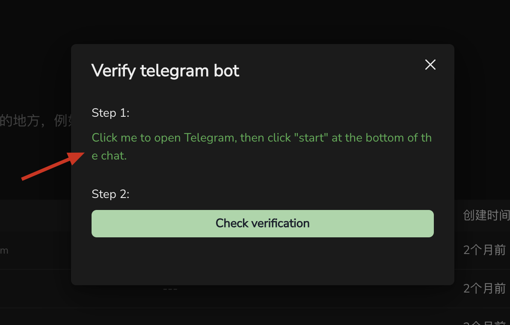Open the green Telegram link text
The height and width of the screenshot is (325, 510).
[261, 138]
